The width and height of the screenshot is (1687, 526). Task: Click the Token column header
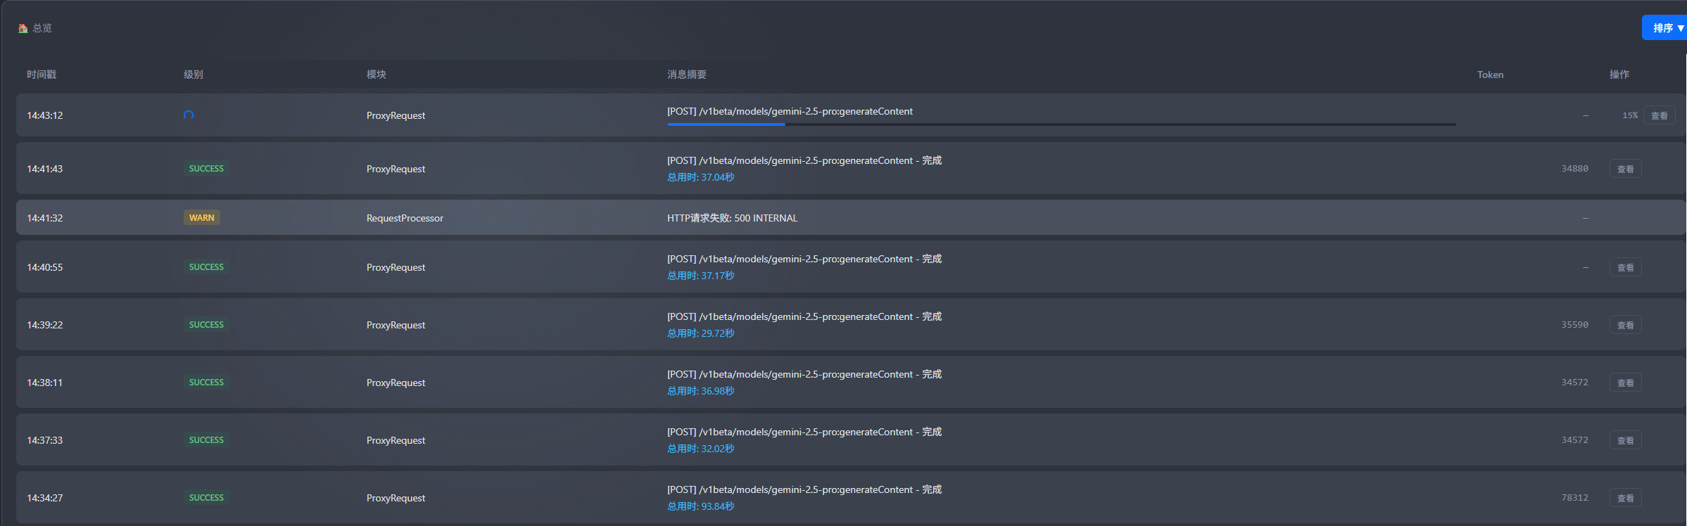point(1490,75)
